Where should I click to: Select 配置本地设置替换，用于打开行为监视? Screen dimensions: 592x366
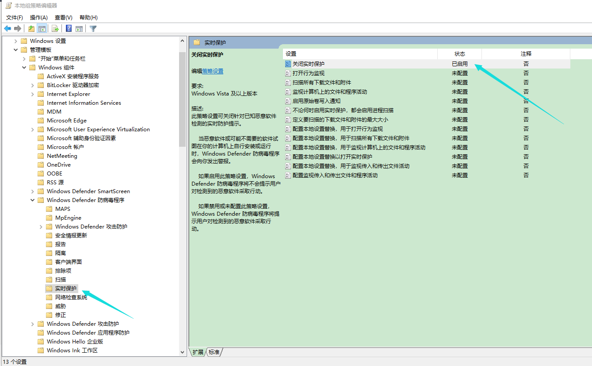click(x=338, y=129)
